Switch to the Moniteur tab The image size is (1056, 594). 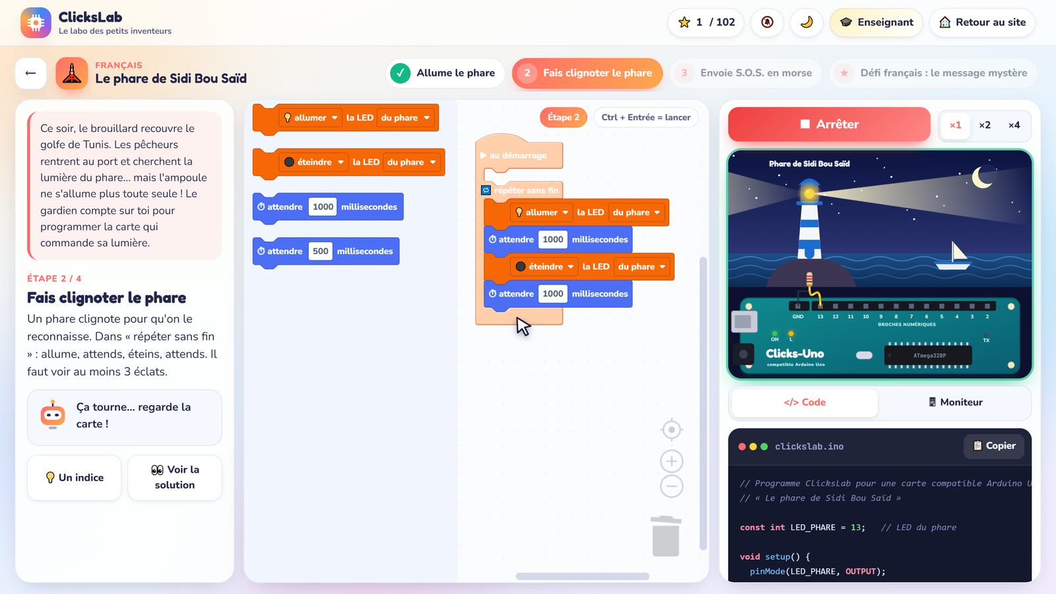coord(955,403)
